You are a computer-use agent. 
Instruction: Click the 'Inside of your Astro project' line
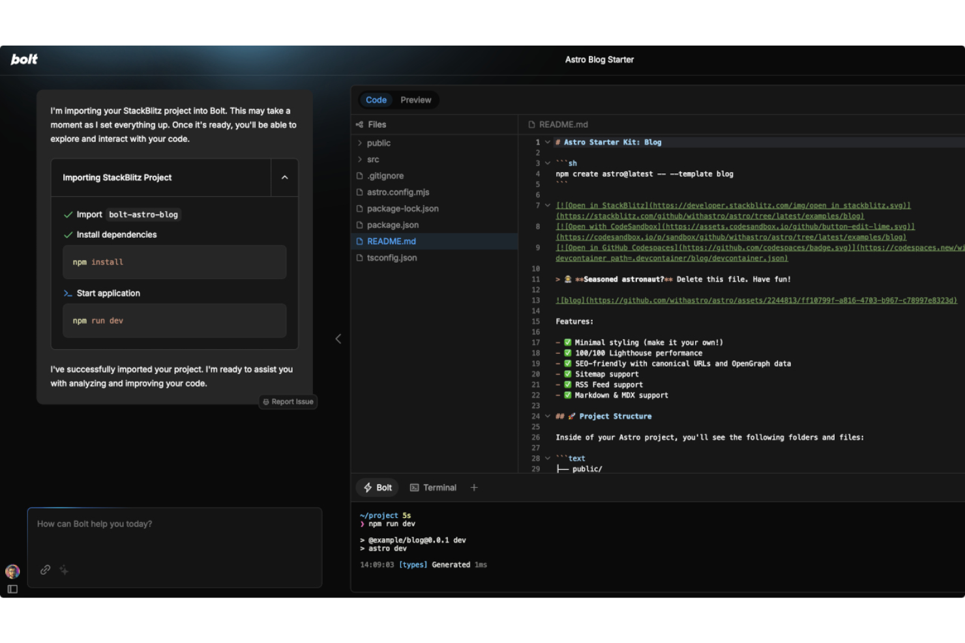[709, 438]
